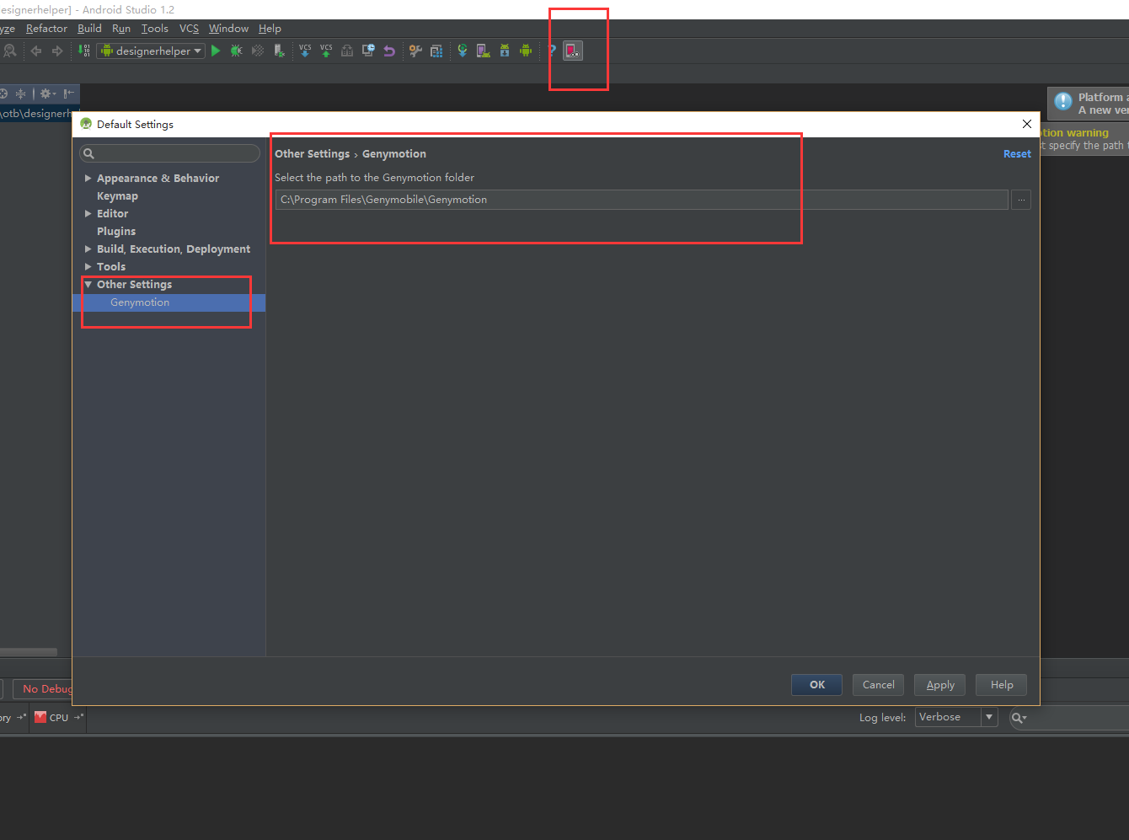Open the AVD Manager toolbar icon
1129x840 pixels.
(x=483, y=51)
